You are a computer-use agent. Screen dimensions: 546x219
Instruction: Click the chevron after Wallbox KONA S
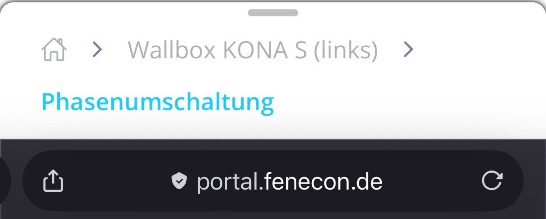(408, 50)
